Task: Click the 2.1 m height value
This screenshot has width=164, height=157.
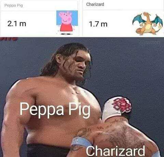Action: [17, 24]
